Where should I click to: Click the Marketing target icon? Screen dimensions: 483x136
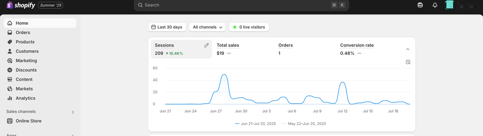pyautogui.click(x=10, y=61)
